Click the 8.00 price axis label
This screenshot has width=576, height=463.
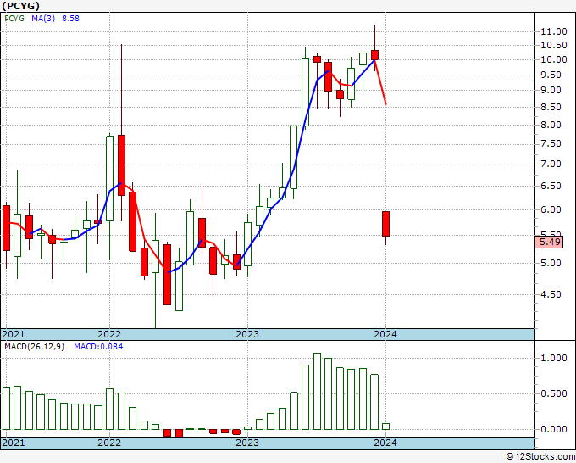(x=551, y=125)
